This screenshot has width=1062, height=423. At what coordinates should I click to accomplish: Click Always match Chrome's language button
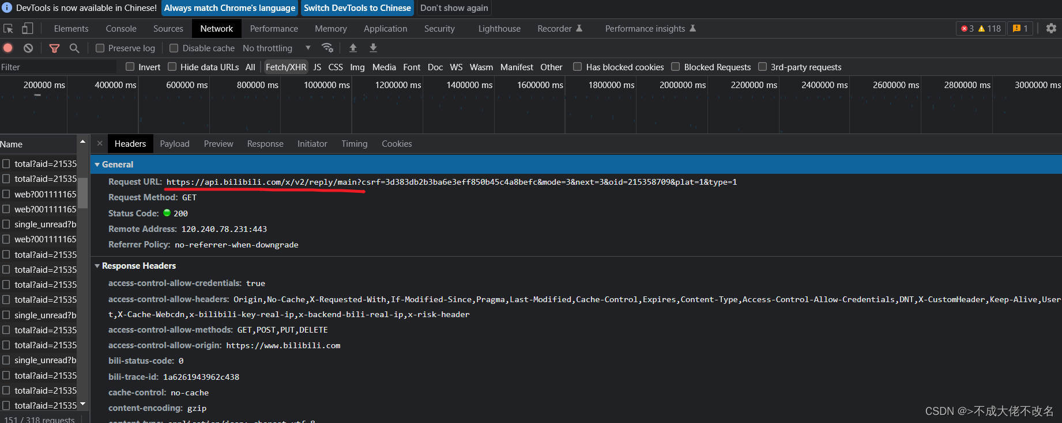pos(229,8)
